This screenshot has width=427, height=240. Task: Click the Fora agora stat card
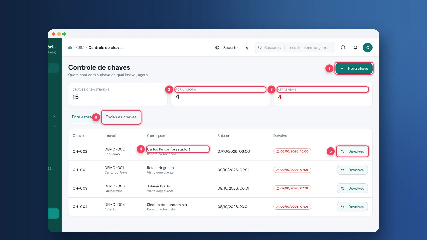tap(220, 94)
